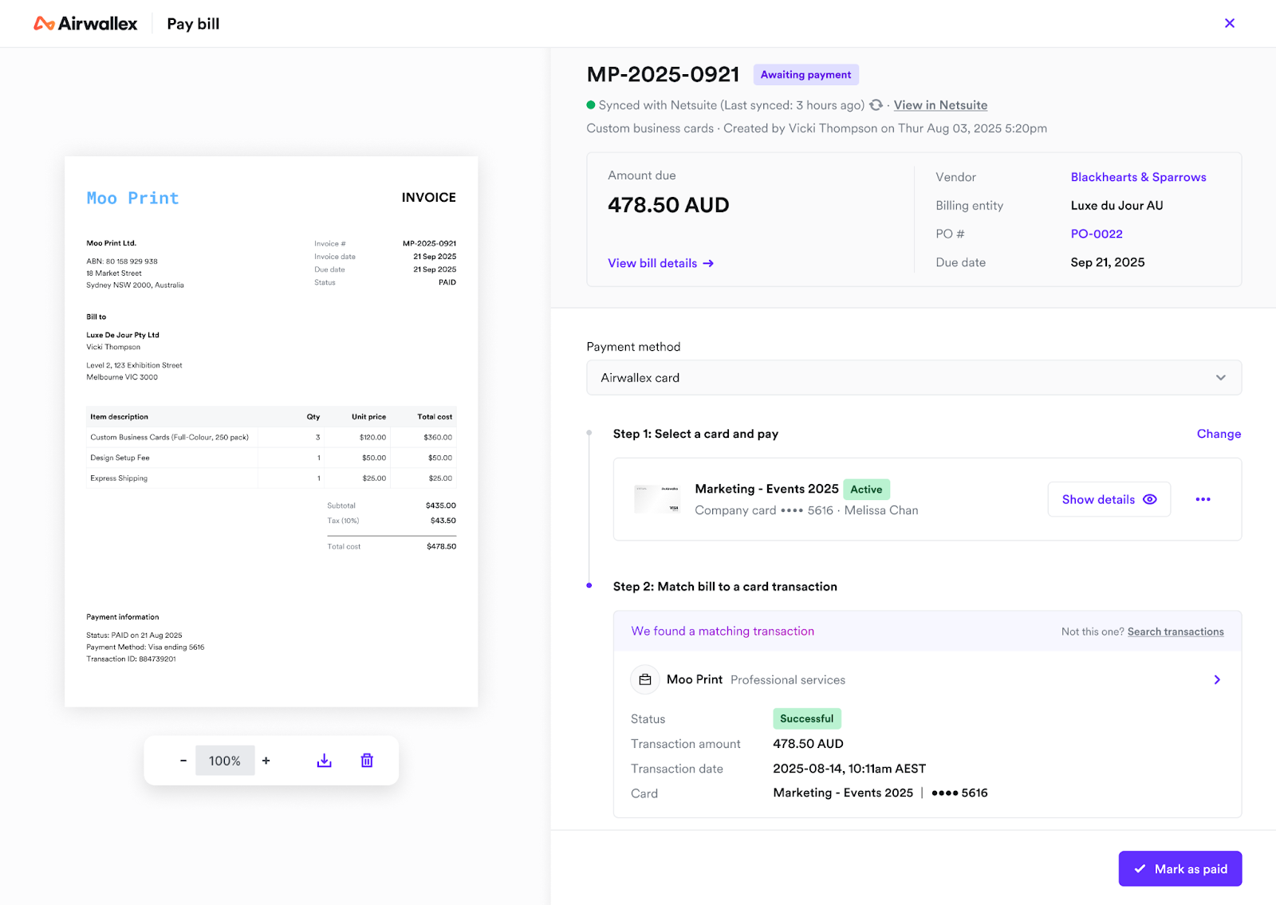Viewport: 1276px width, 905px height.
Task: Open the View in Netsuite link
Action: click(940, 105)
